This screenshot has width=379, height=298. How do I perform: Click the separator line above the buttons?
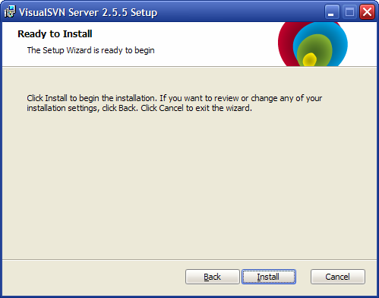coord(189,259)
